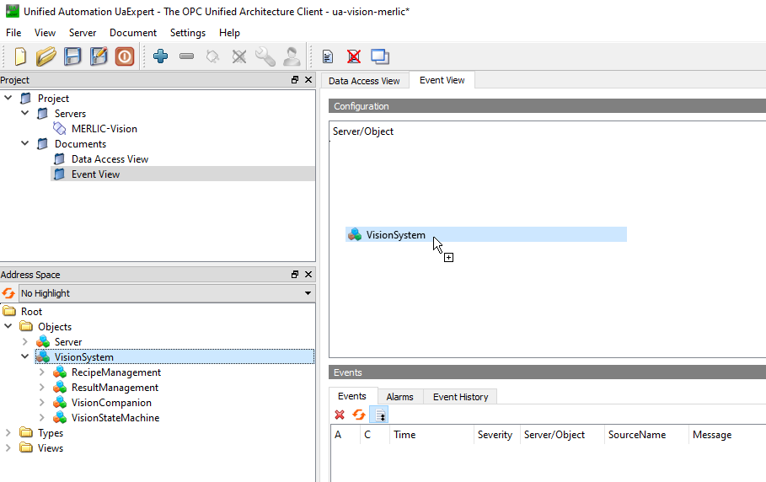Save the project with the floppy disk icon

pyautogui.click(x=73, y=56)
